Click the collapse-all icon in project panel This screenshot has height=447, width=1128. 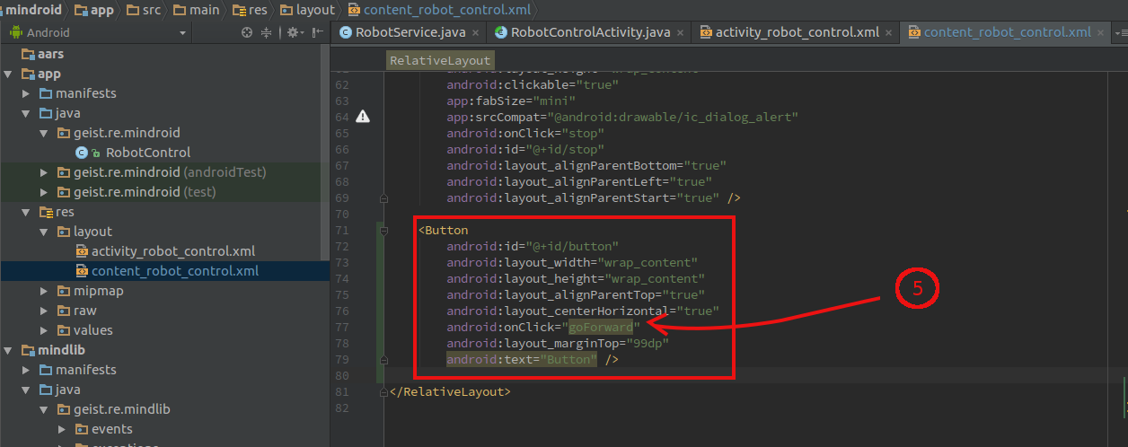(x=266, y=32)
